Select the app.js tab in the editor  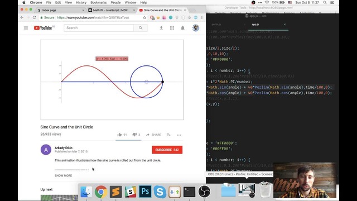pyautogui.click(x=255, y=25)
